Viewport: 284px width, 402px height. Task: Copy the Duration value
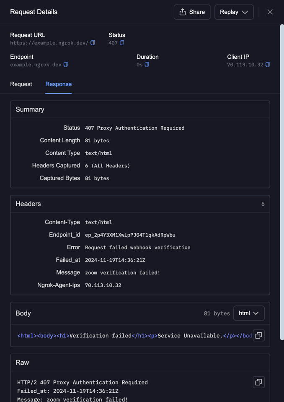(x=147, y=65)
